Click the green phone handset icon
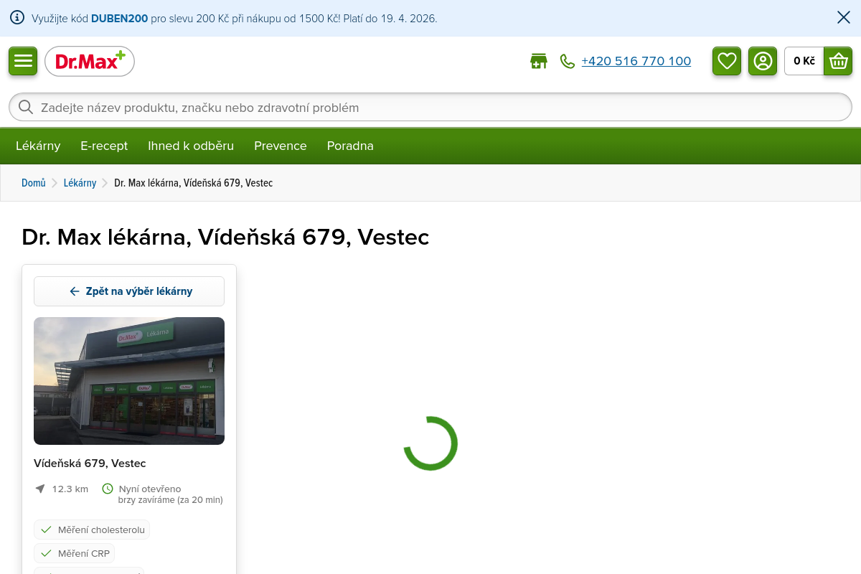This screenshot has width=861, height=574. point(568,62)
